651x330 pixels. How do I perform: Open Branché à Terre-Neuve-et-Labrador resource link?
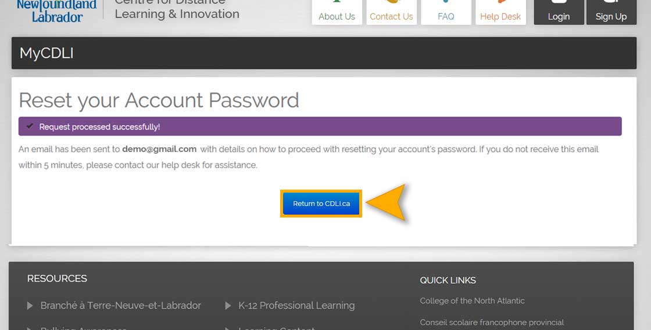tap(121, 306)
